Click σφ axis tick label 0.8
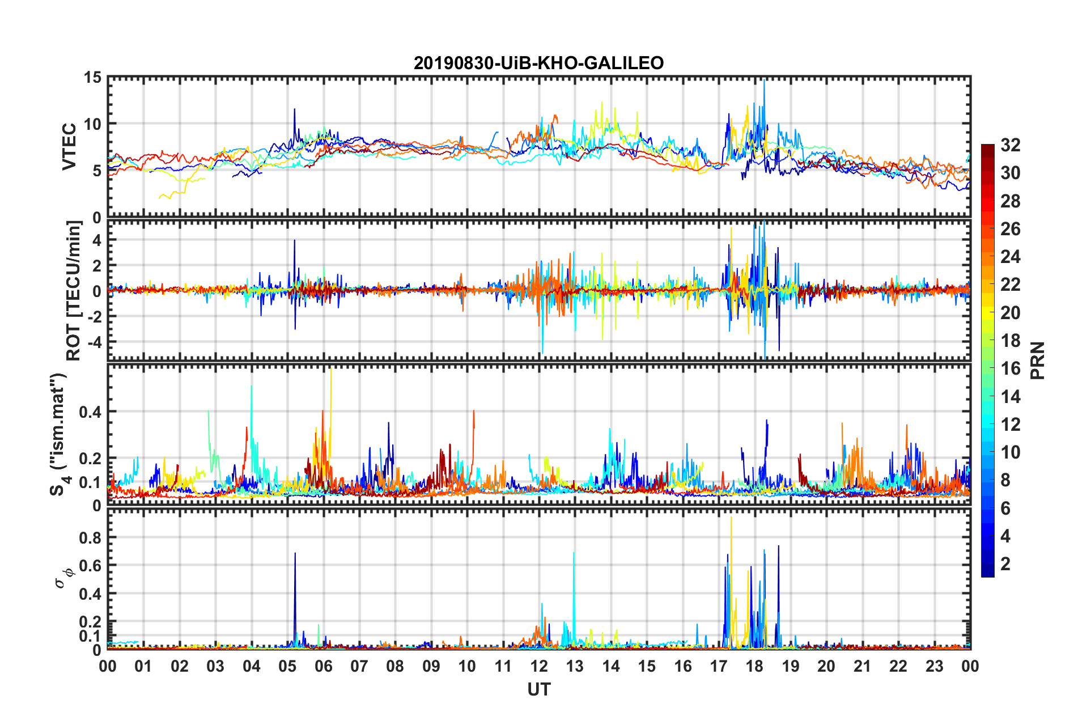 90,537
